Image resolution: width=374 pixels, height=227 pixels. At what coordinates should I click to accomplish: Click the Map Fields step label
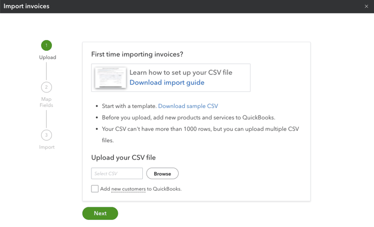46,102
